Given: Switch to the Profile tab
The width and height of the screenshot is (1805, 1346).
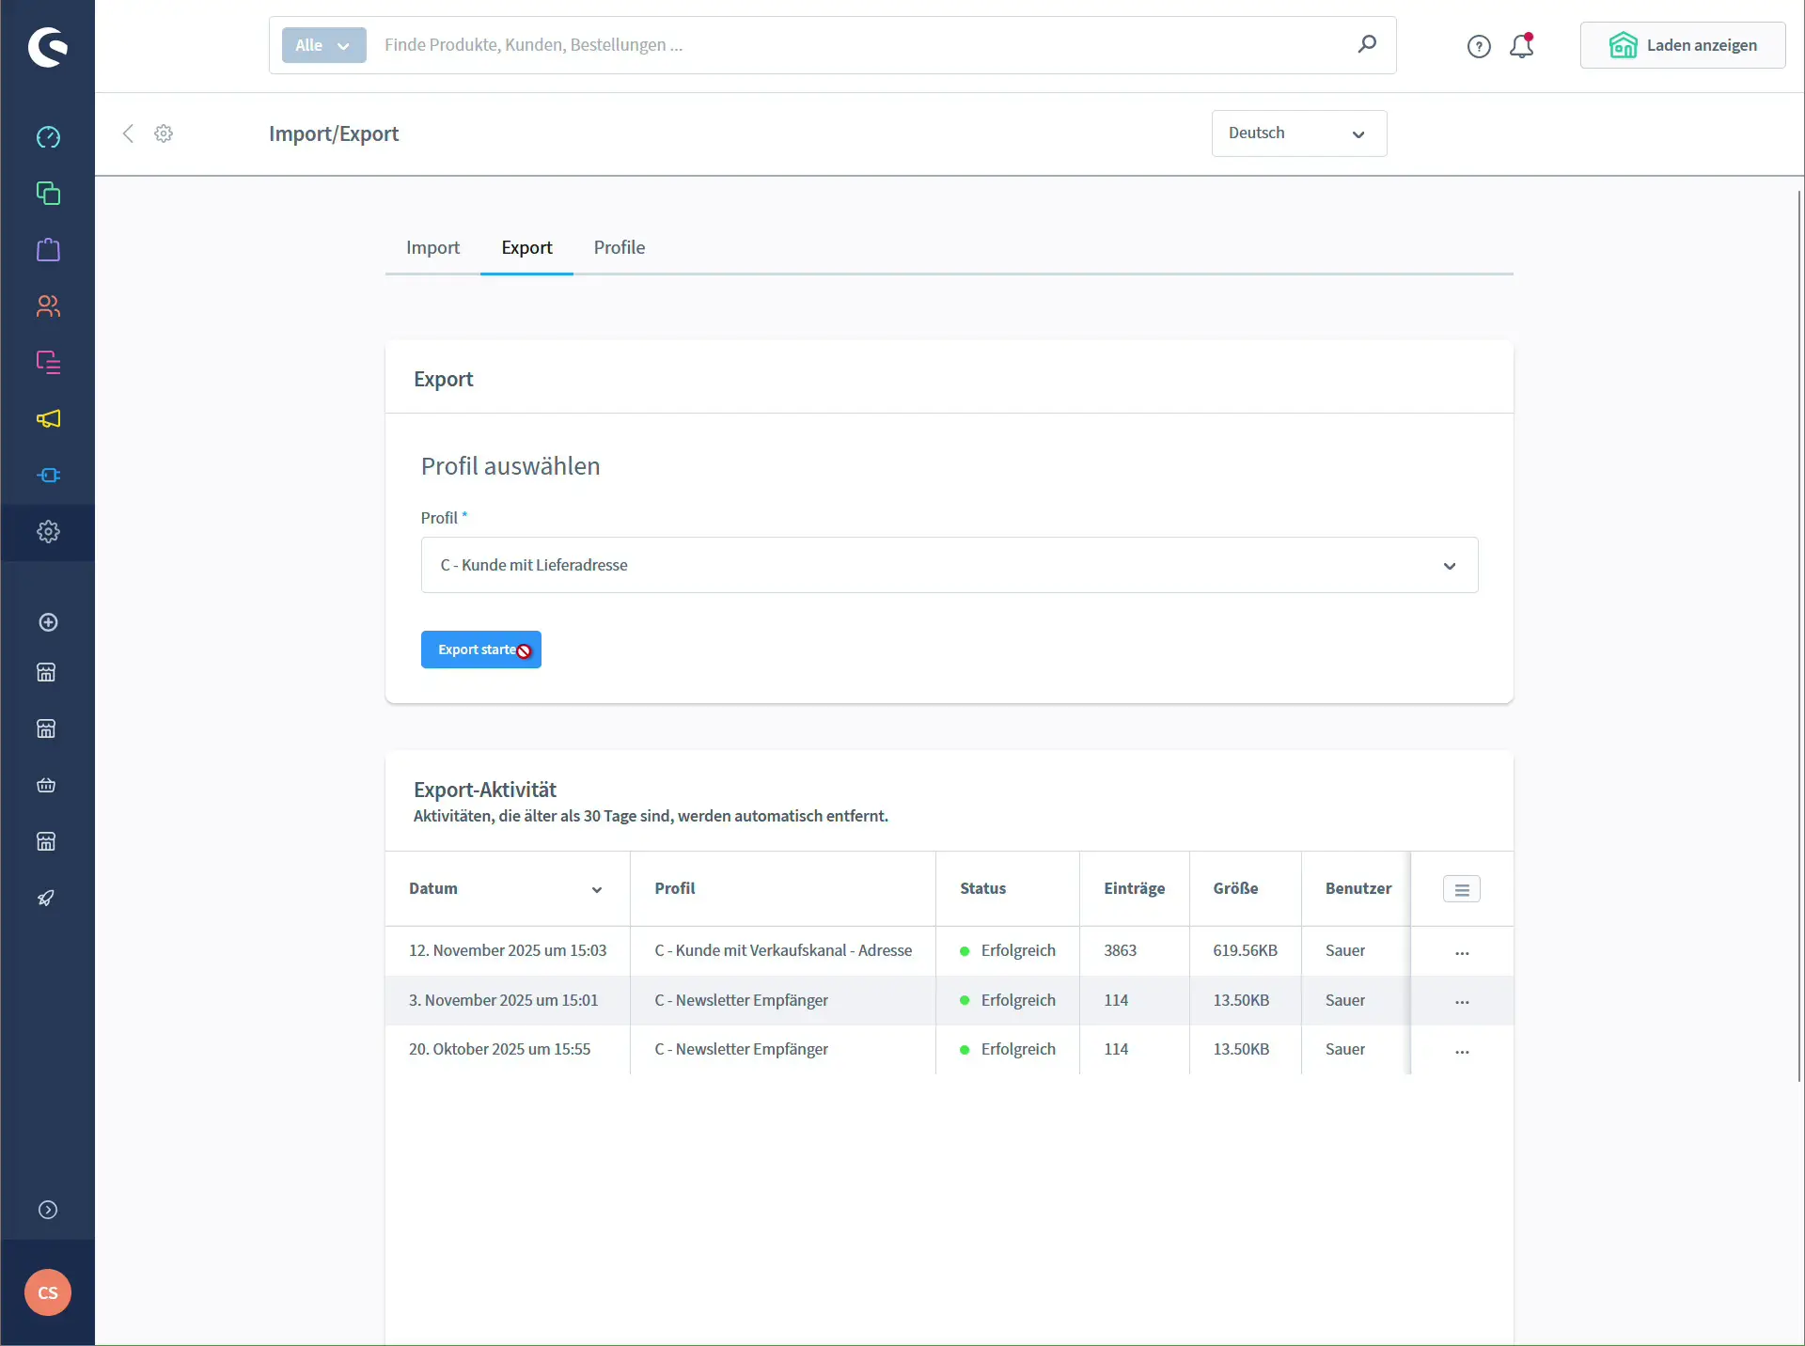Looking at the screenshot, I should point(619,247).
